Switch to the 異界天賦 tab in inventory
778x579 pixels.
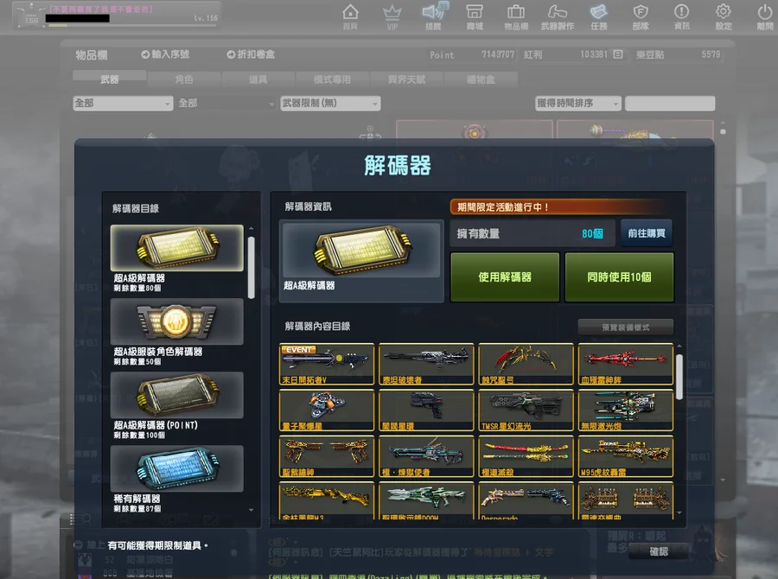[406, 79]
